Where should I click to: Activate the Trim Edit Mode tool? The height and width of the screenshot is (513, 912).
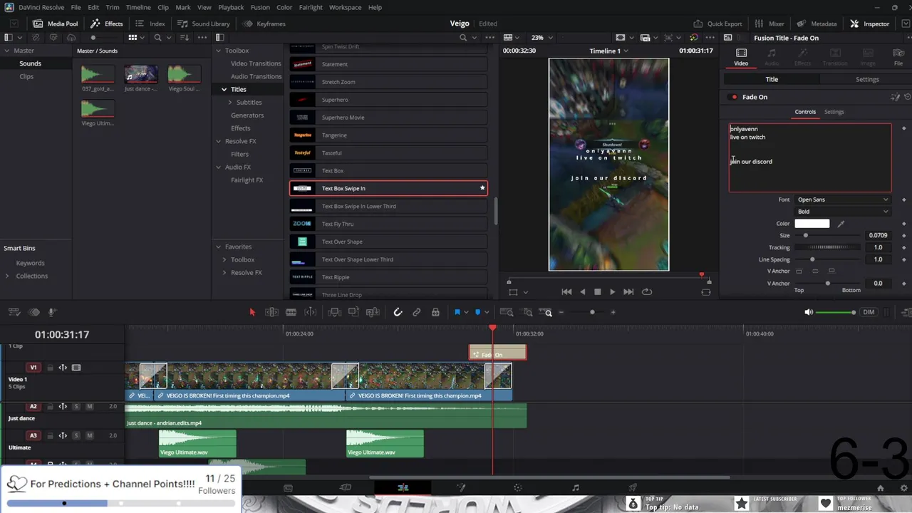pyautogui.click(x=271, y=312)
